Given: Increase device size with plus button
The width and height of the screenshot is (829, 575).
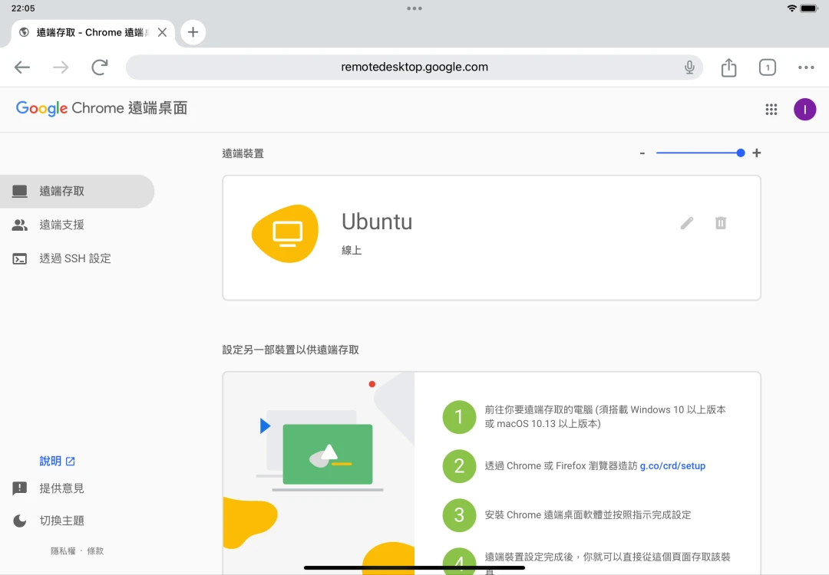Looking at the screenshot, I should click(x=757, y=153).
